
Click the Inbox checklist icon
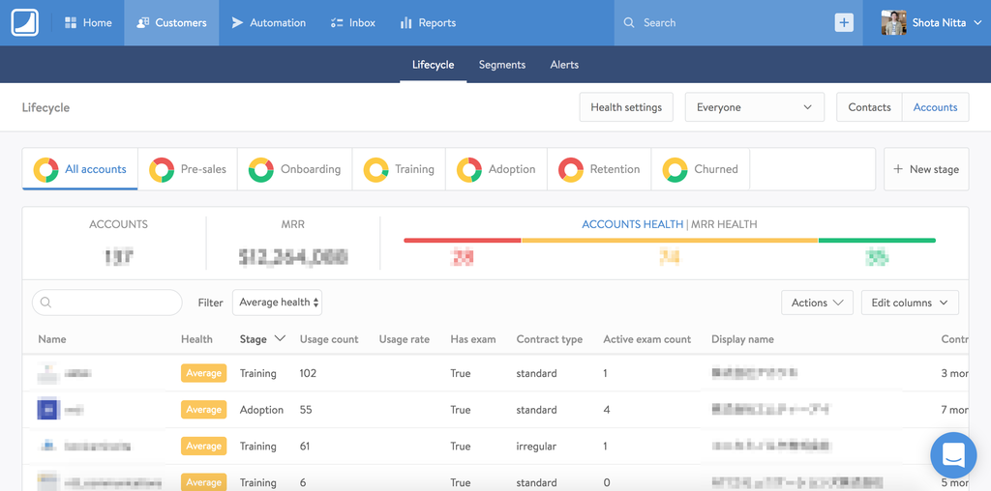click(x=336, y=23)
